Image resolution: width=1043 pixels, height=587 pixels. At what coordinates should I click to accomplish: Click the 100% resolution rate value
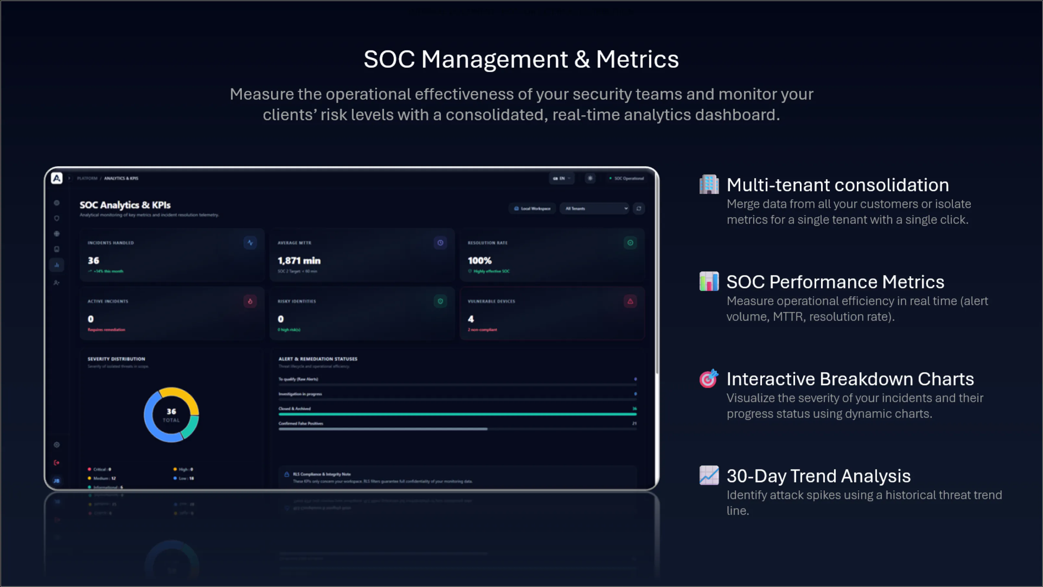[479, 261]
